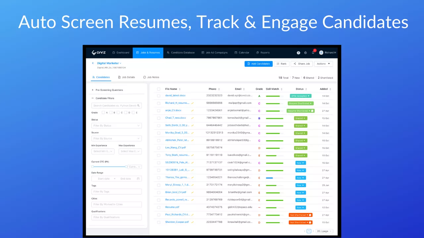This screenshot has width=424, height=238.
Task: Check the Grade A filter checkbox
Action: click(103, 113)
